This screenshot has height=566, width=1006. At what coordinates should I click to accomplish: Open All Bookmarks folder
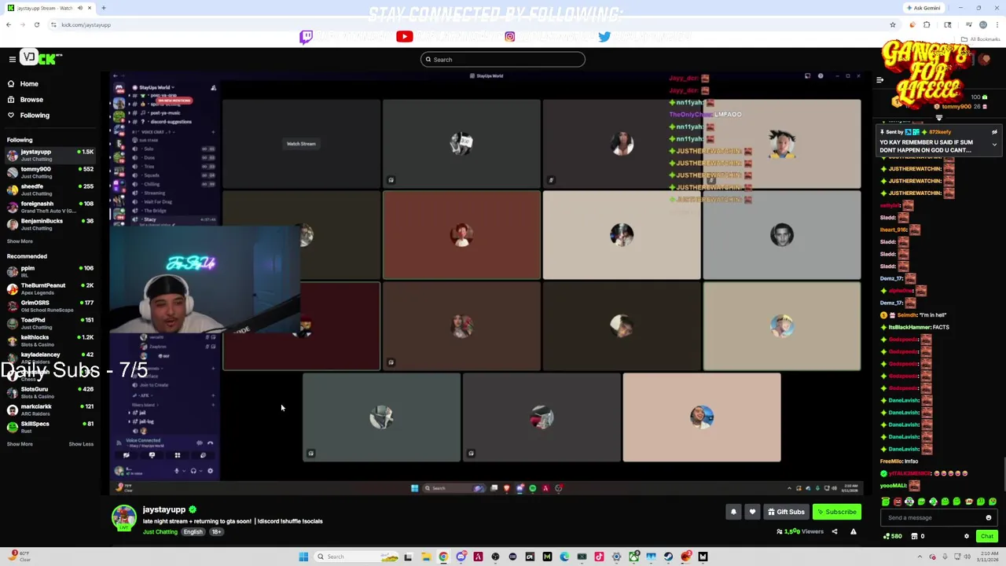point(982,39)
